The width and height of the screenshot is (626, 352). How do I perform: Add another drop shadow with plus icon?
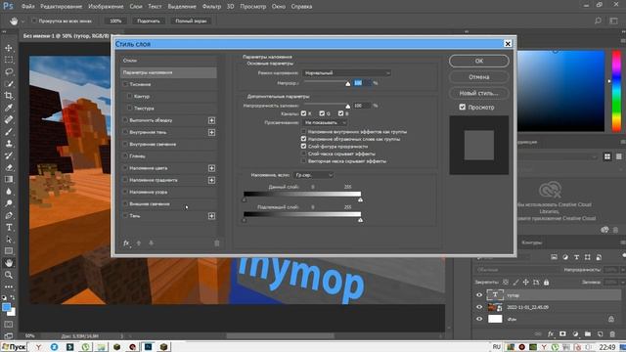pos(211,216)
